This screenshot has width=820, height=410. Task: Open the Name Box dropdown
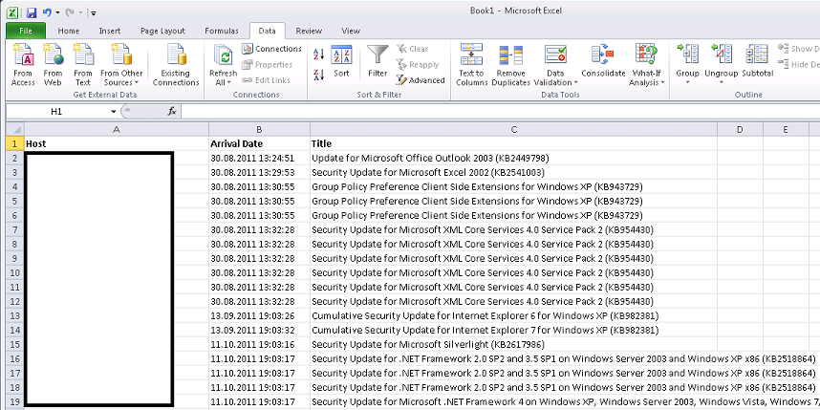click(114, 112)
